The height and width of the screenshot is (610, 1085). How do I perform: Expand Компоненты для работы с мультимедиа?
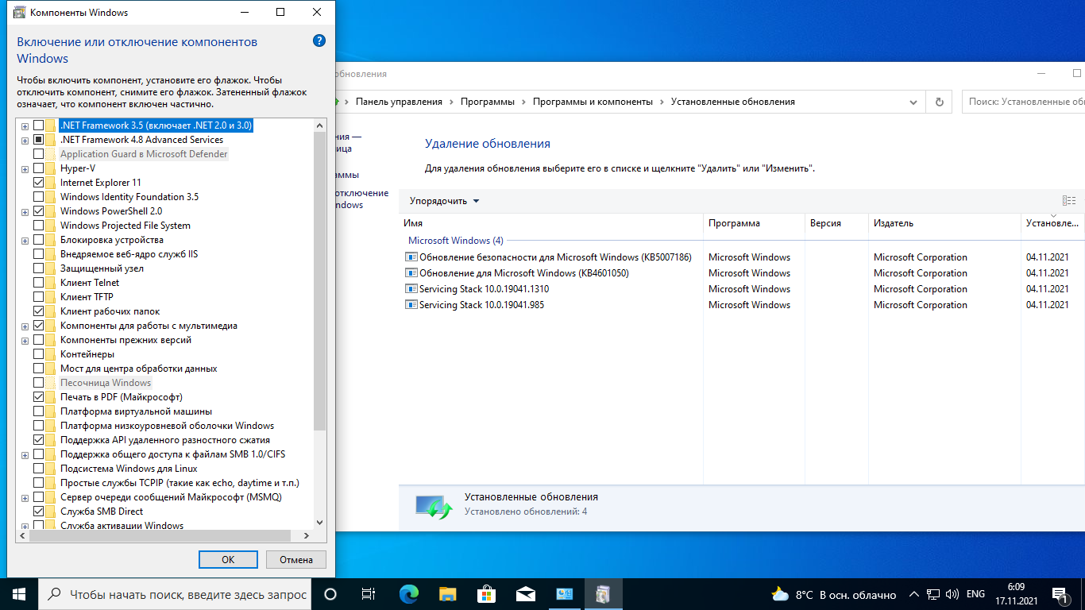pyautogui.click(x=25, y=326)
